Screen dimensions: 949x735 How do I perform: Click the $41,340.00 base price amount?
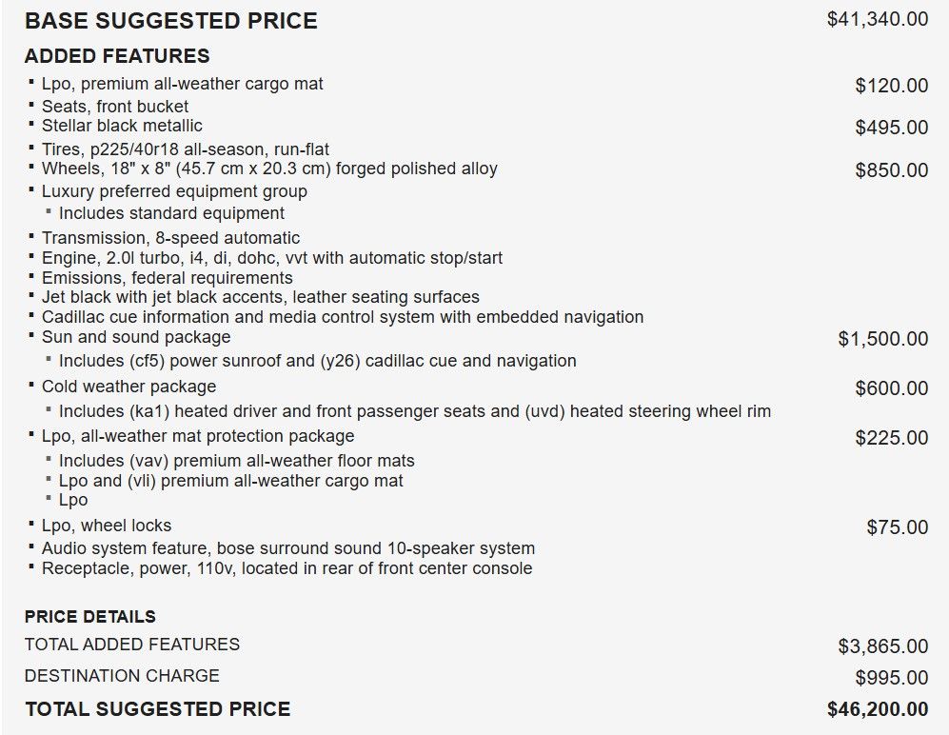(877, 19)
